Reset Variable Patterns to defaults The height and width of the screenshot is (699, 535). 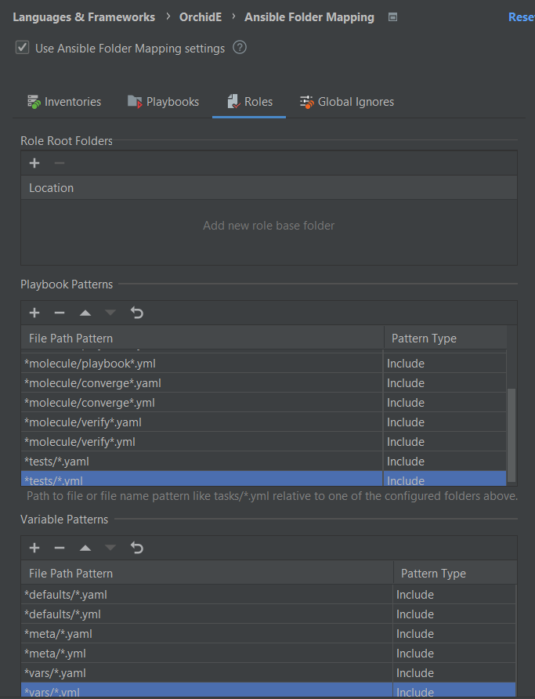coord(137,548)
